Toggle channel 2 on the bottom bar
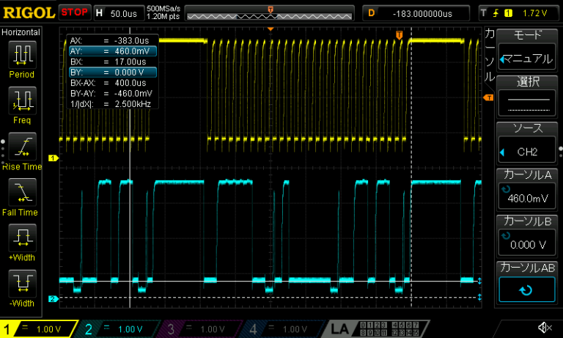Viewport: 563px width, 338px height. pyautogui.click(x=119, y=328)
